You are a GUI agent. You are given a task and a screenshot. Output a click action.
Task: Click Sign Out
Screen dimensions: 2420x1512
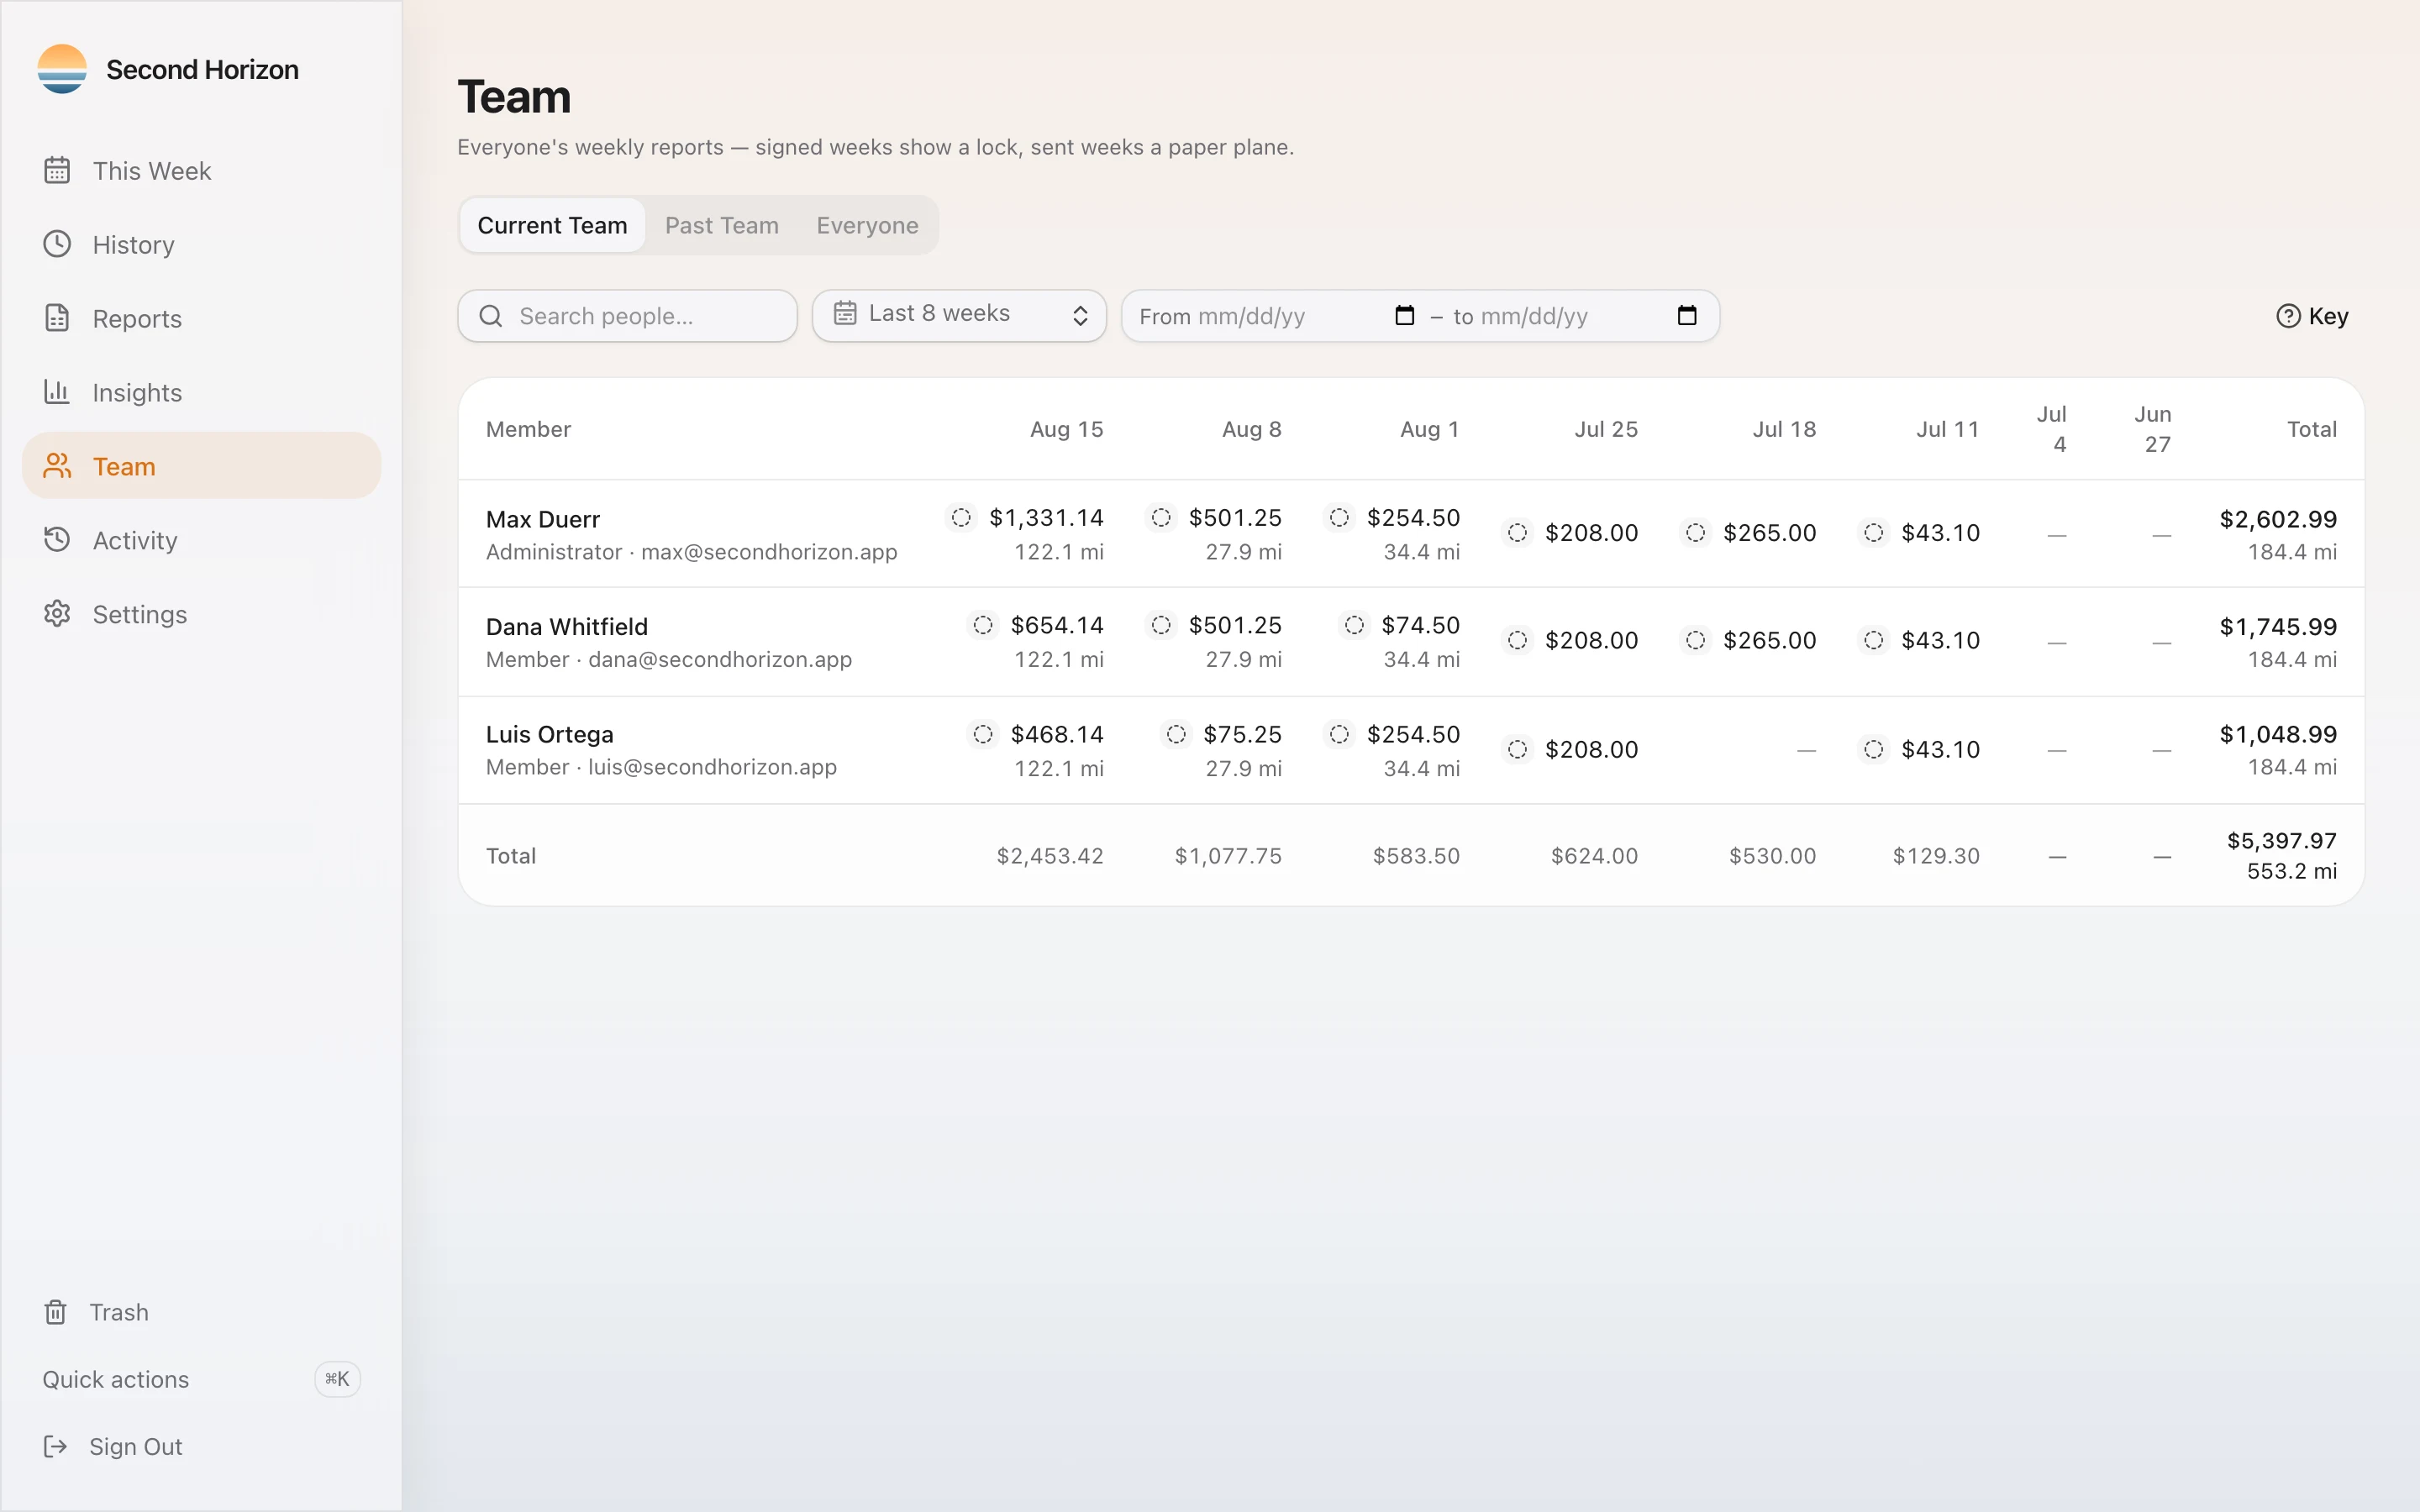pos(201,1446)
